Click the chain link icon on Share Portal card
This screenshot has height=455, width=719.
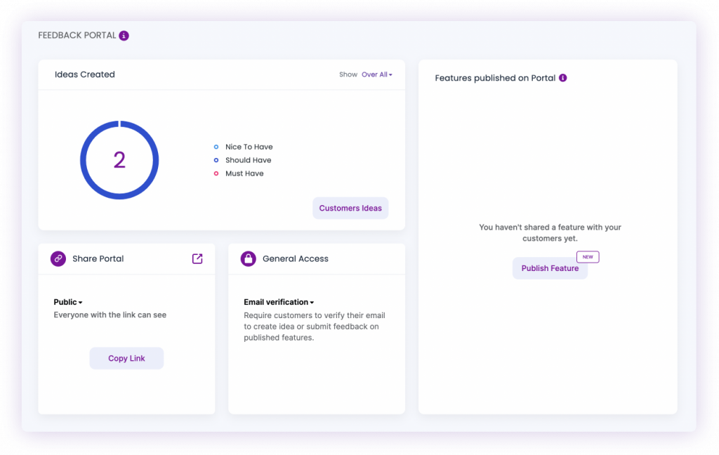[58, 258]
